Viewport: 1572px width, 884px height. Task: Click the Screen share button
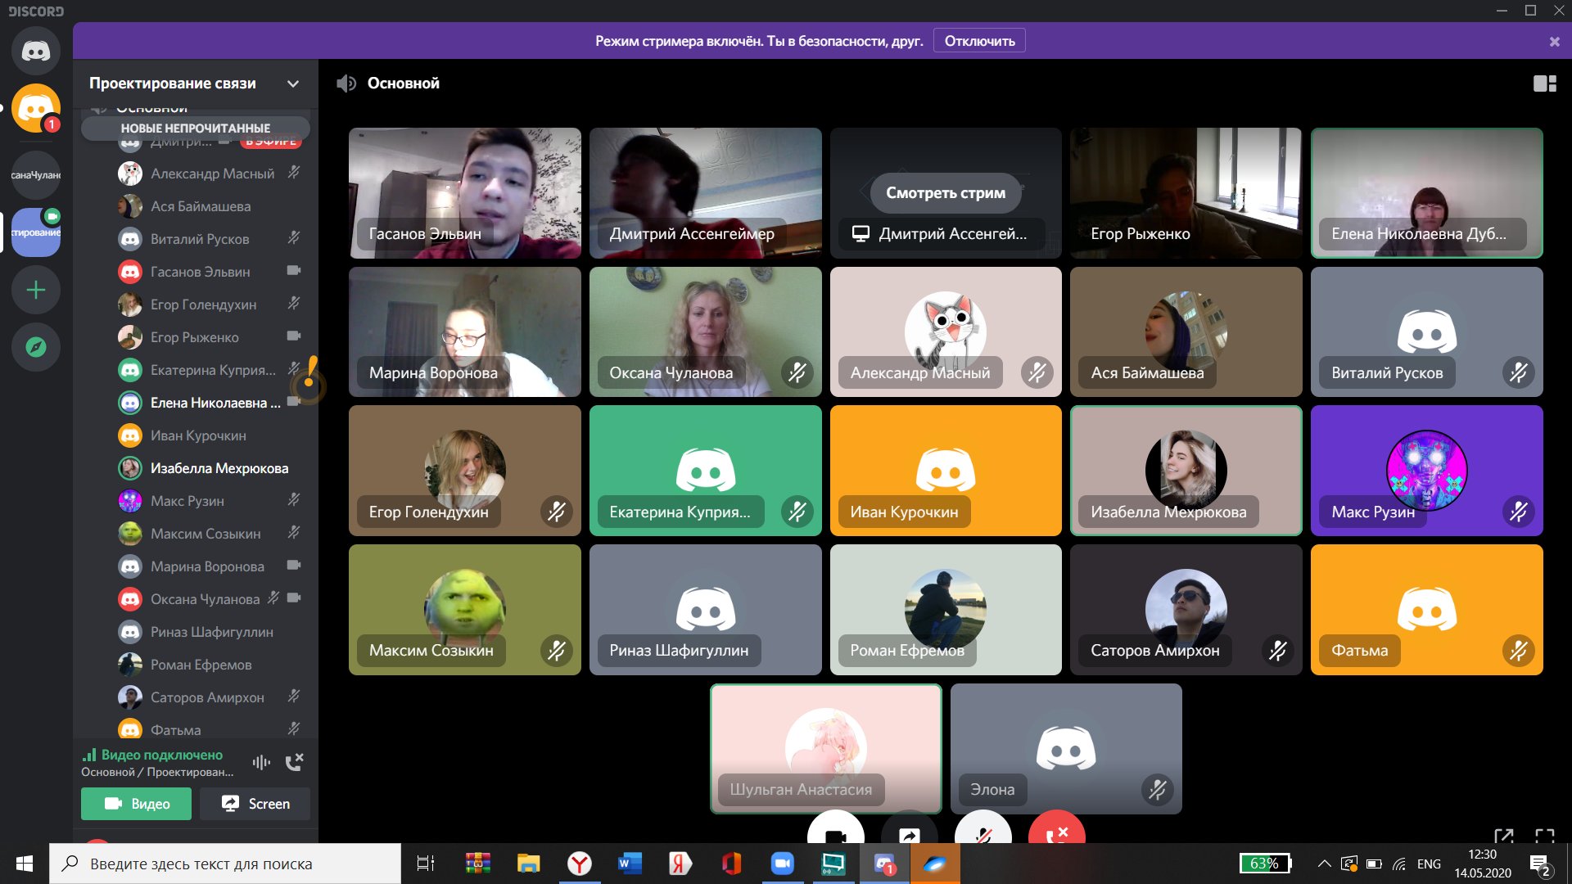(x=255, y=804)
